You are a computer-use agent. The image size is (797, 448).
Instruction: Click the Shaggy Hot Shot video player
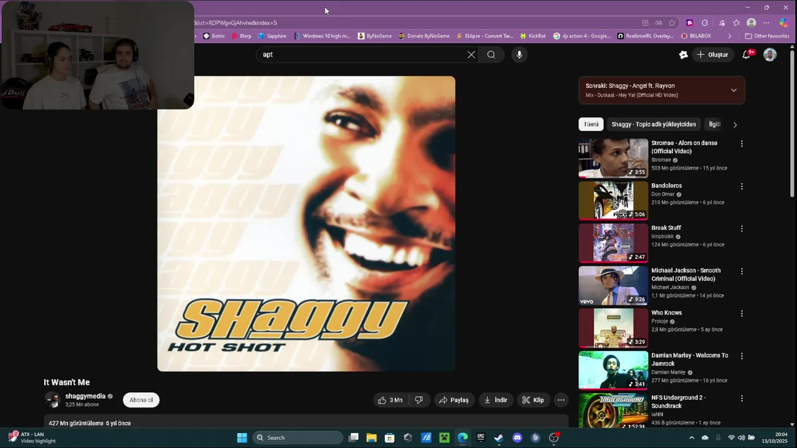click(x=306, y=224)
